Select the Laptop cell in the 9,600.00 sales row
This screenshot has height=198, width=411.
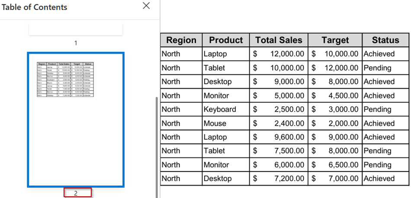pyautogui.click(x=226, y=137)
